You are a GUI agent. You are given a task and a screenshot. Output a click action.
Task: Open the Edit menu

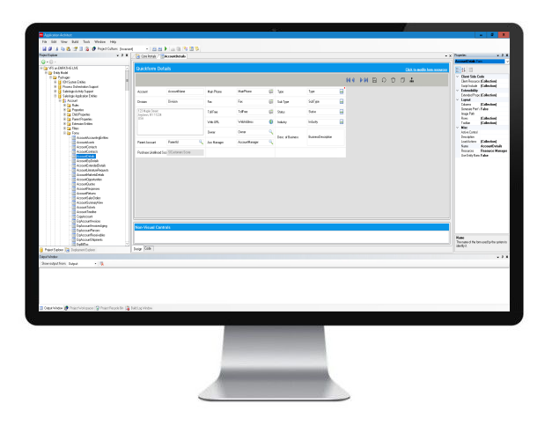pos(54,41)
